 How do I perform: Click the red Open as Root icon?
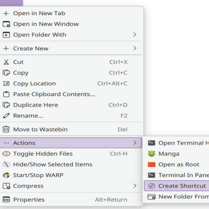click(152, 165)
